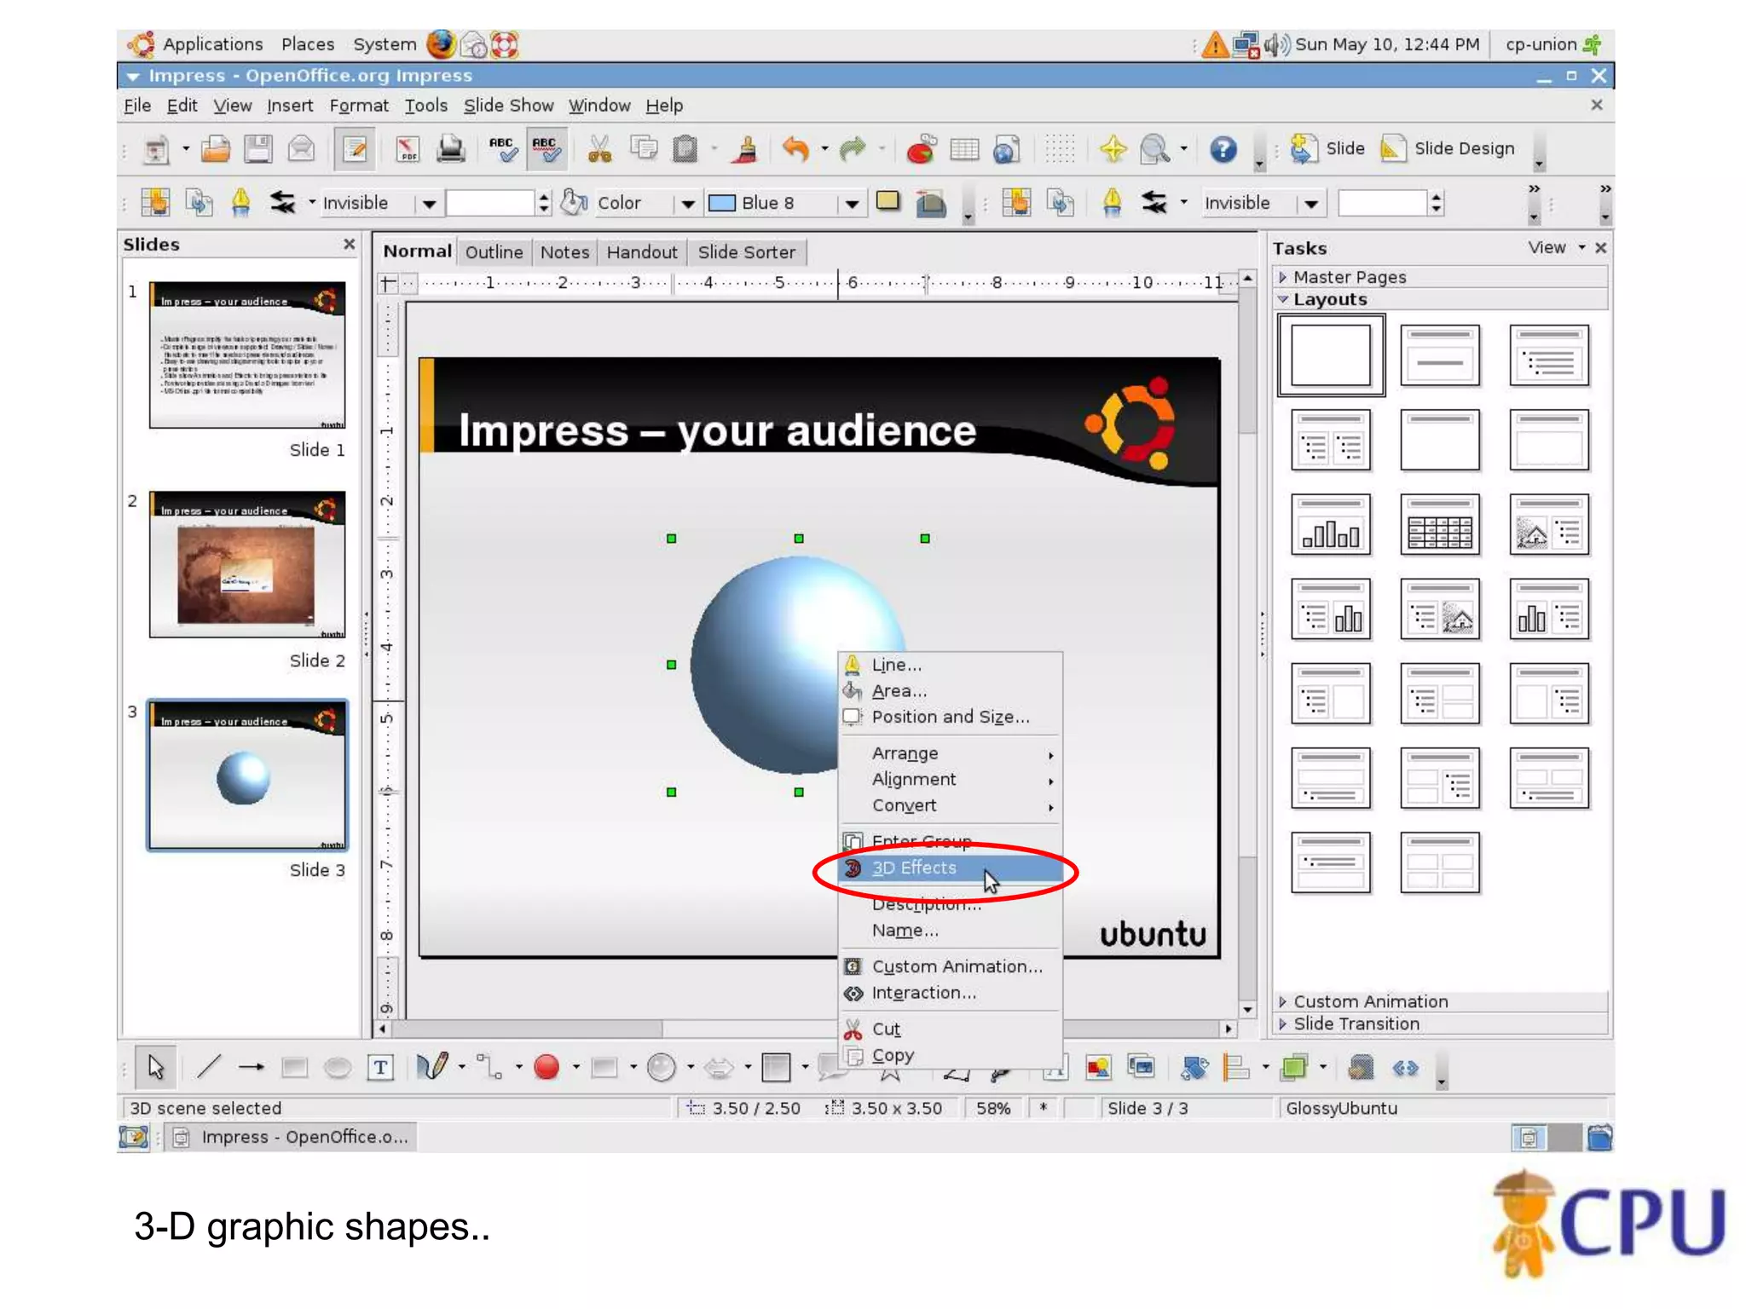This screenshot has width=1746, height=1309.
Task: Switch to the Outline tab
Action: click(494, 252)
